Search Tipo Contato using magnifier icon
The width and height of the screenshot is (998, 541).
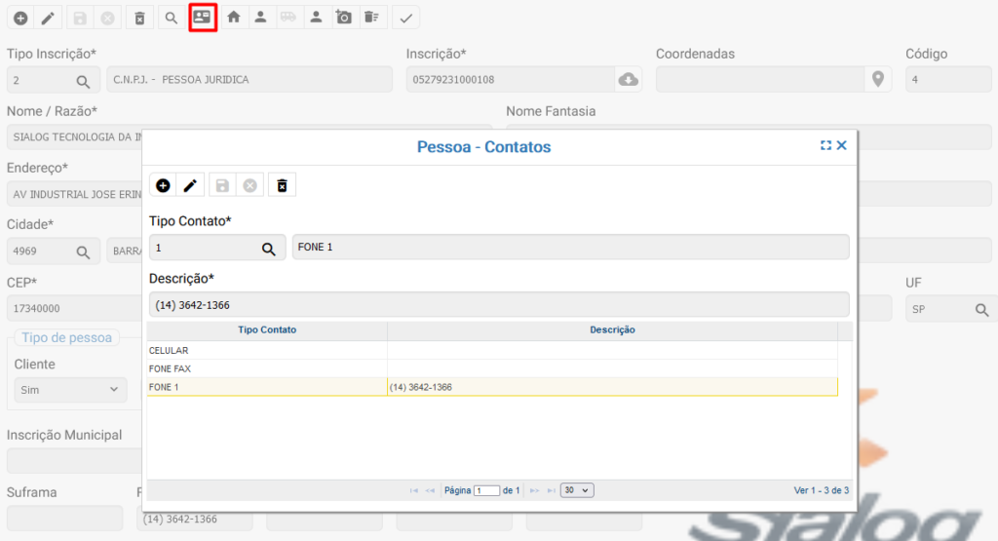268,248
